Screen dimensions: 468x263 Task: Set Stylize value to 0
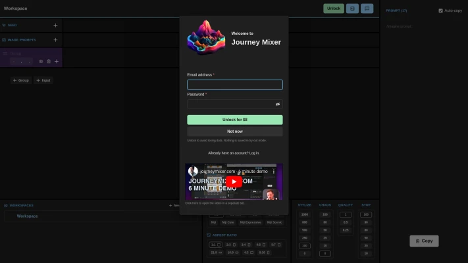point(305,253)
